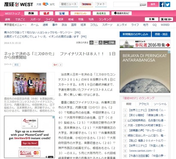The height and width of the screenshot is (159, 176).
Task: Click the Sankei WEST logo
Action: [18, 4]
